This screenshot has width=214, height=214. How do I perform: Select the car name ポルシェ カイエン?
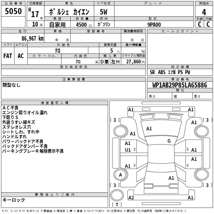pos(69,12)
